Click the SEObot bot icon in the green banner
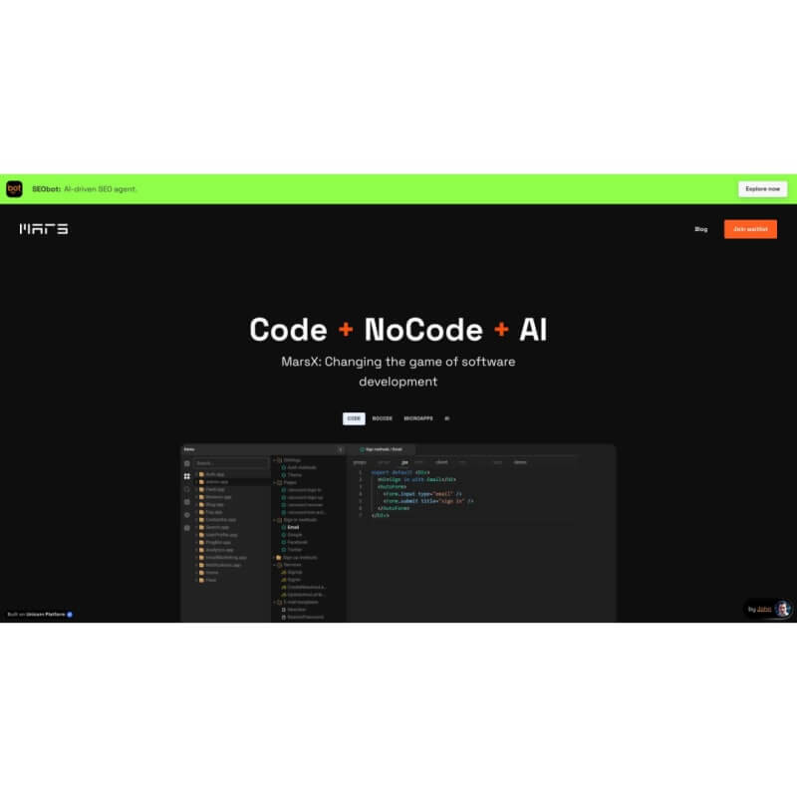 [x=15, y=188]
